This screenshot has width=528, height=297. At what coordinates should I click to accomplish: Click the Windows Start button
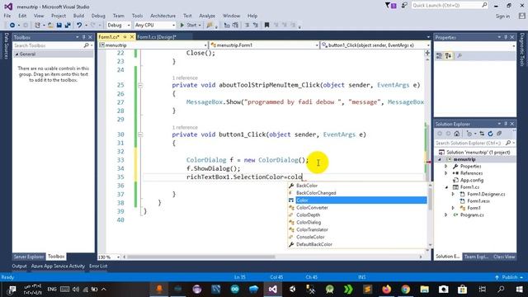coord(519,290)
